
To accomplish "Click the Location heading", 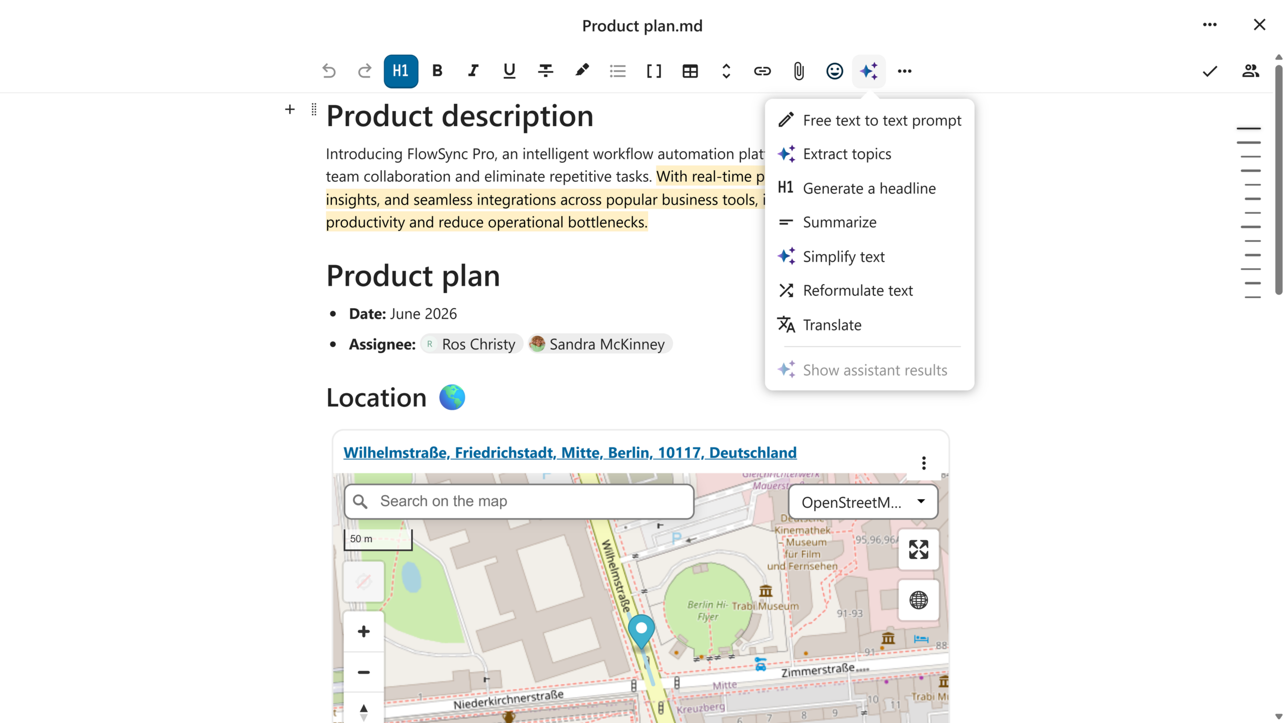I will [x=376, y=398].
